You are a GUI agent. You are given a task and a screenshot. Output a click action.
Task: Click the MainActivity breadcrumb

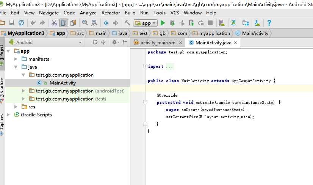[252, 33]
